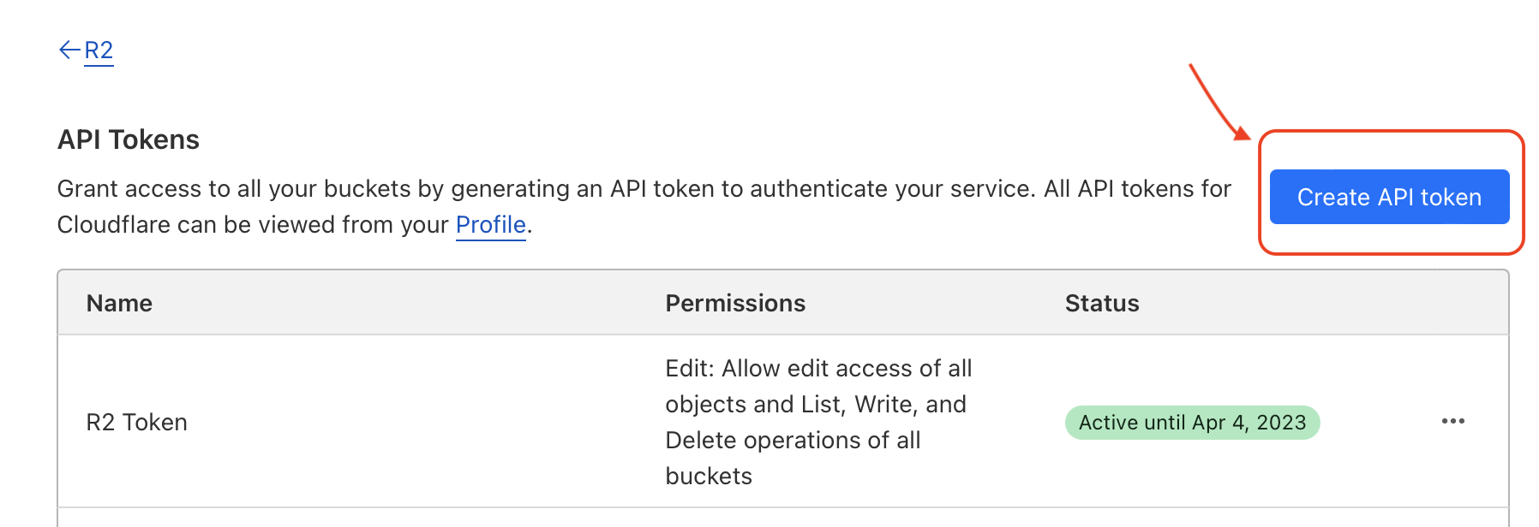Expand the Permissions column entry
The height and width of the screenshot is (527, 1539).
point(818,422)
